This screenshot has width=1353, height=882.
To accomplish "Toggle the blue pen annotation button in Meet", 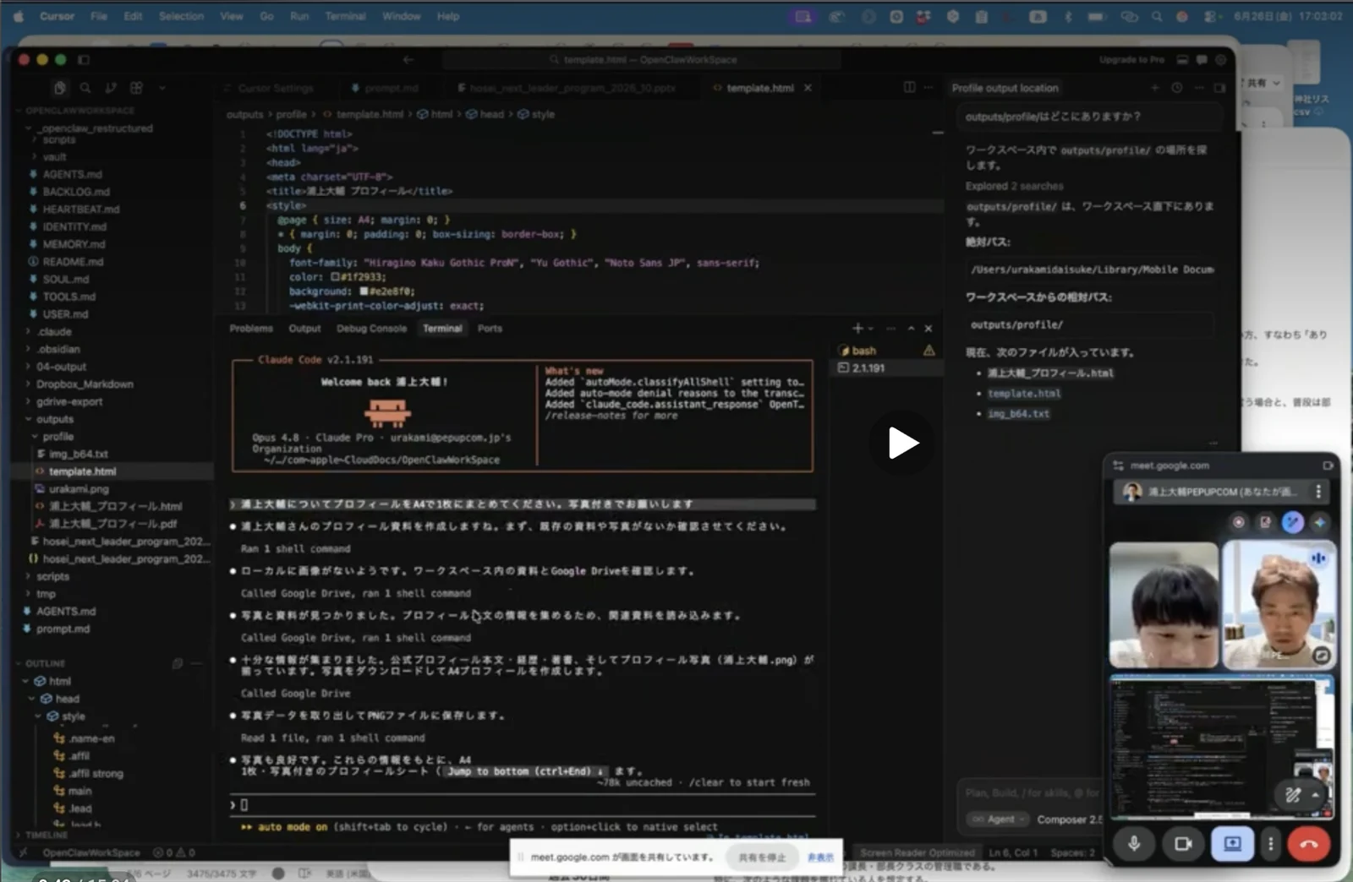I will click(1293, 522).
